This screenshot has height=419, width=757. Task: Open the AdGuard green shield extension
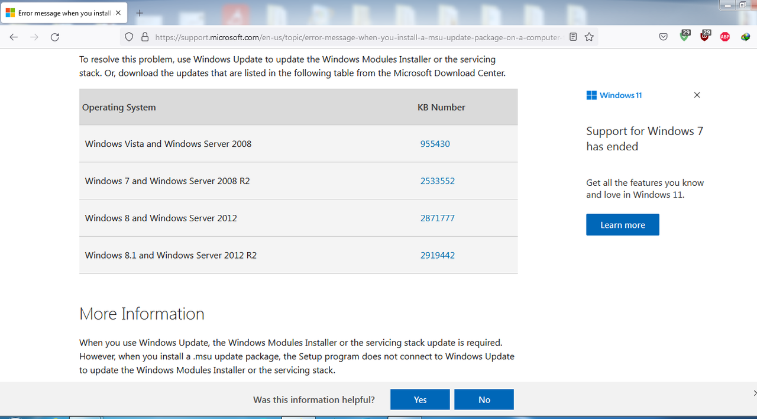tap(684, 36)
